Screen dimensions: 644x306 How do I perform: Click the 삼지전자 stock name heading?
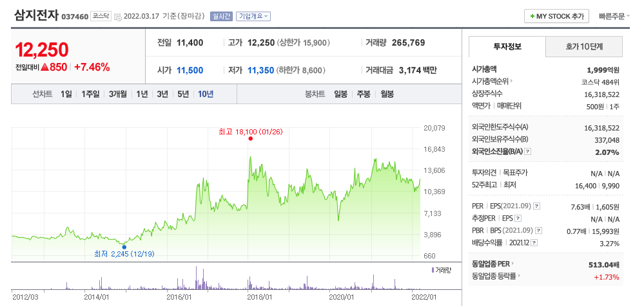tap(36, 15)
